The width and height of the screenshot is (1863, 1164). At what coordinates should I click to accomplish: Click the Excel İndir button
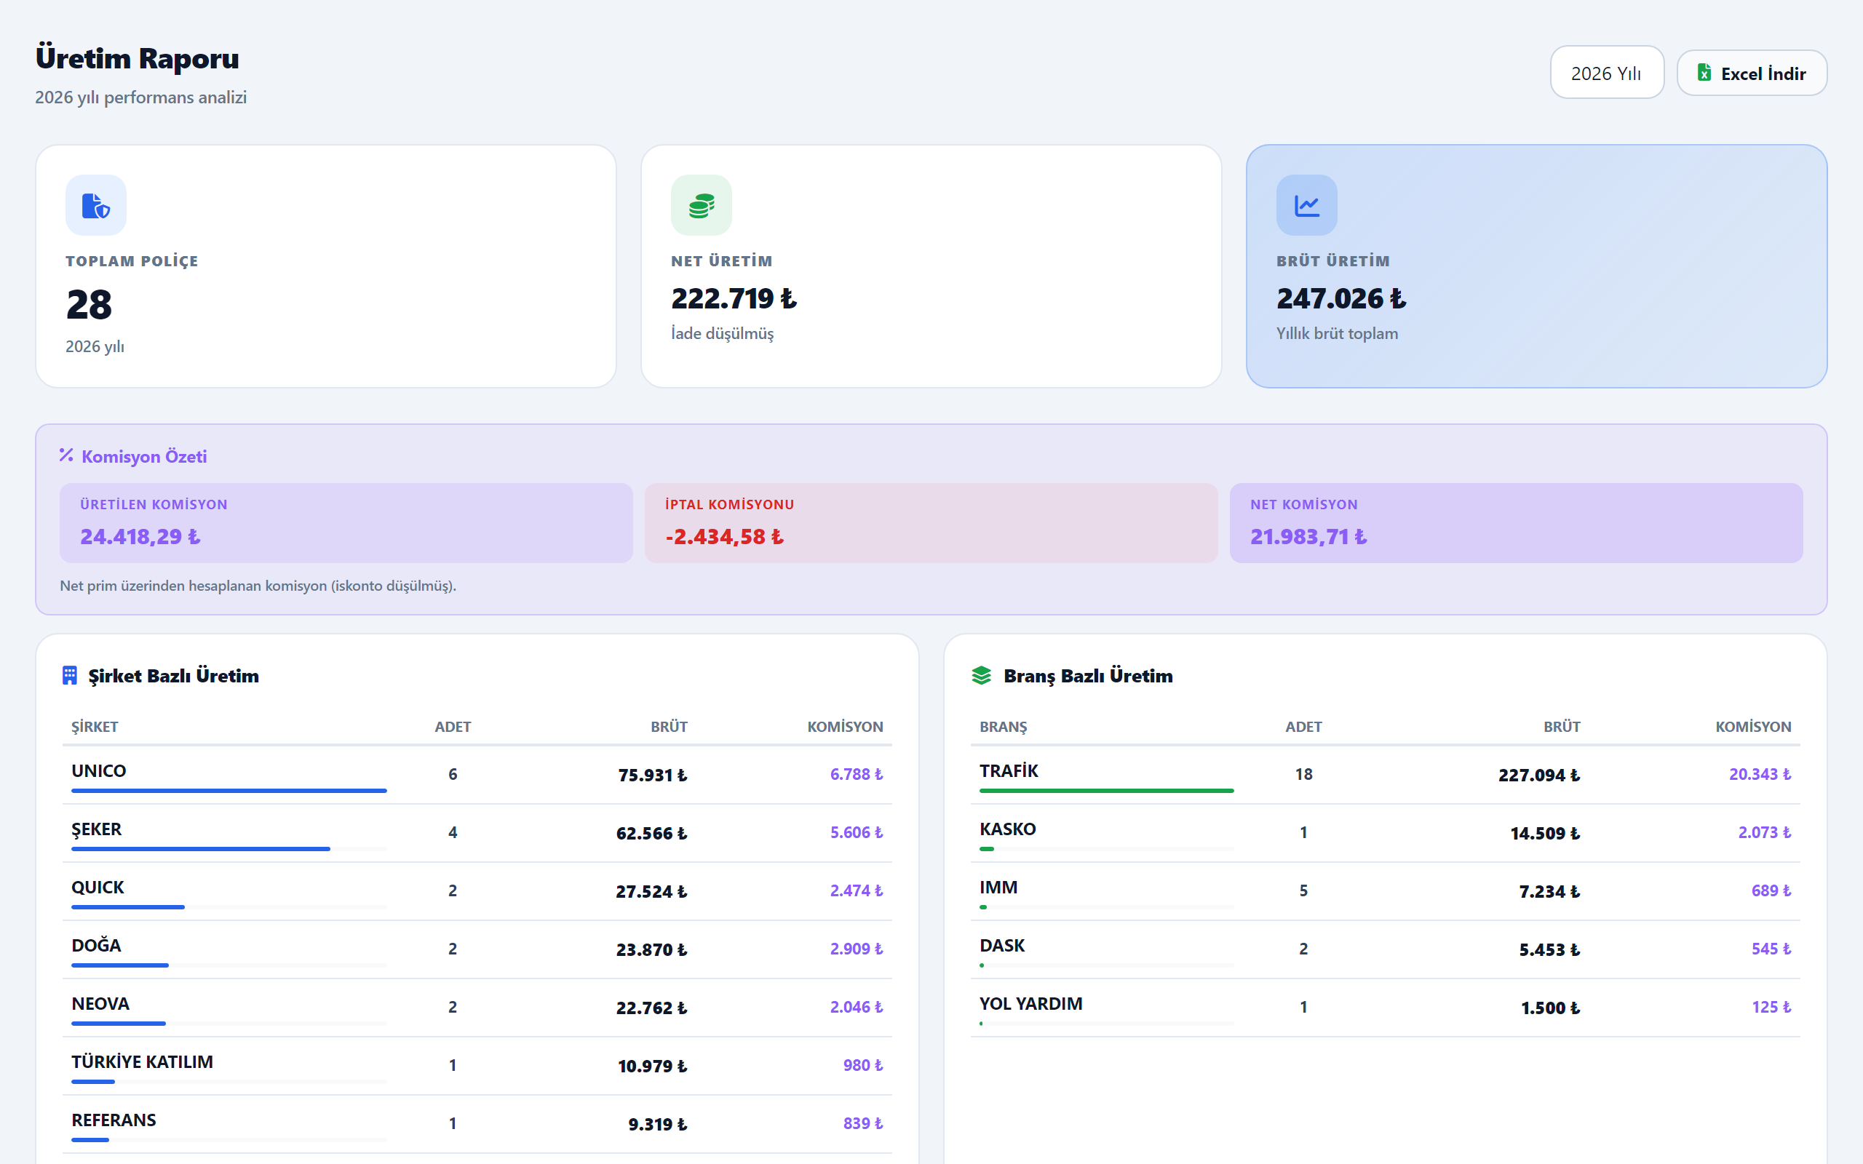click(x=1752, y=72)
